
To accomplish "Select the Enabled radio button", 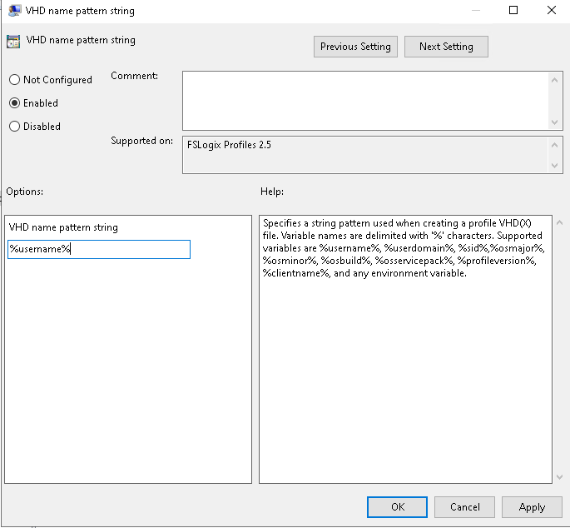I will click(x=14, y=103).
